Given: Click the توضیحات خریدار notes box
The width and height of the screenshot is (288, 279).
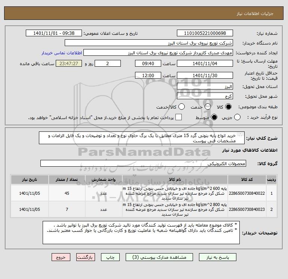Looking at the screenshot, I should 141,233.
